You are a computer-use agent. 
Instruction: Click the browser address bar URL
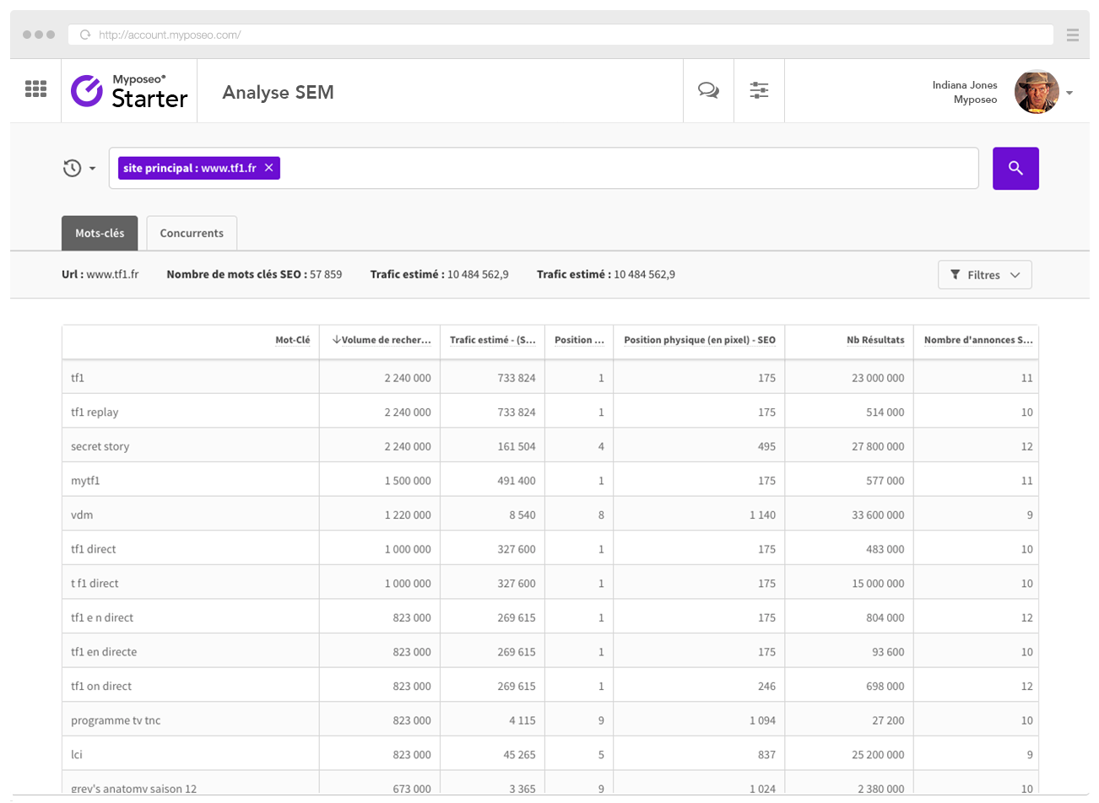pos(170,35)
